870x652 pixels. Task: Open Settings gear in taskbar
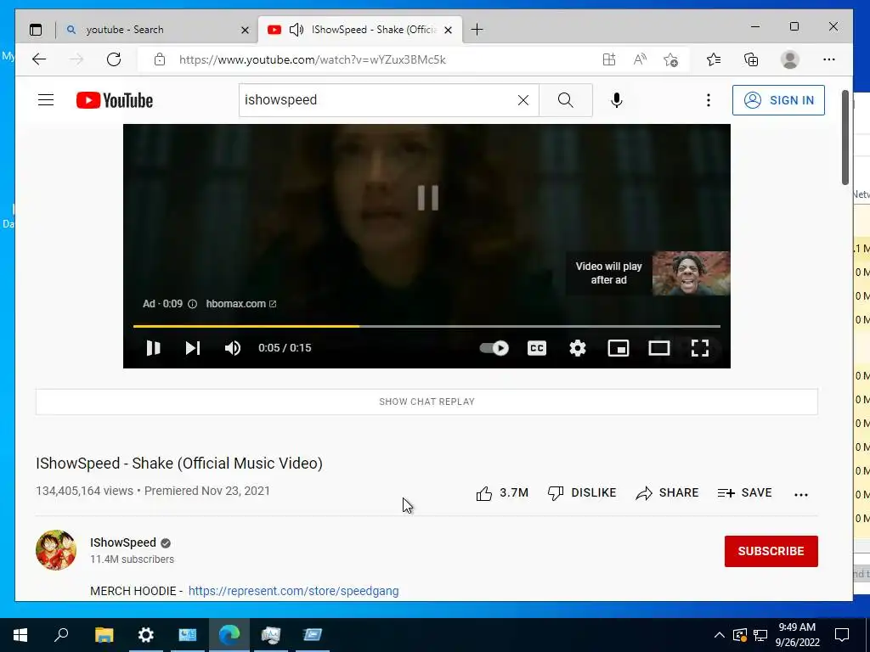click(145, 635)
